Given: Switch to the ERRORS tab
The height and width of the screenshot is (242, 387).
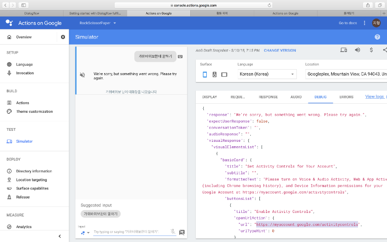Looking at the screenshot, I should pyautogui.click(x=346, y=97).
